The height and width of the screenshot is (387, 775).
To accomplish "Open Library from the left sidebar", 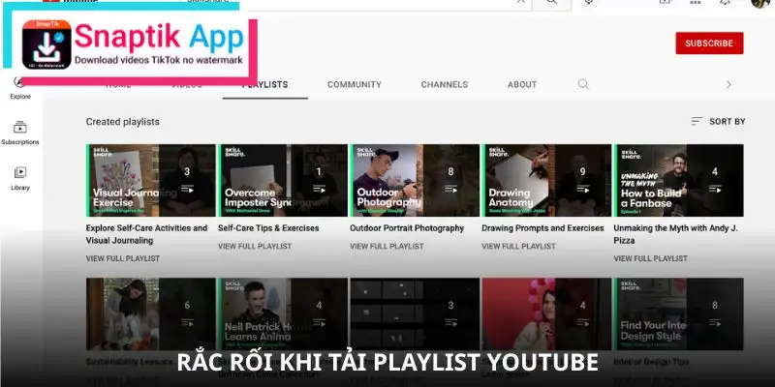I will 20,179.
